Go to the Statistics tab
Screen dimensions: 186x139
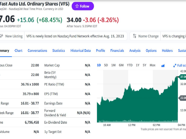(x=58, y=51)
